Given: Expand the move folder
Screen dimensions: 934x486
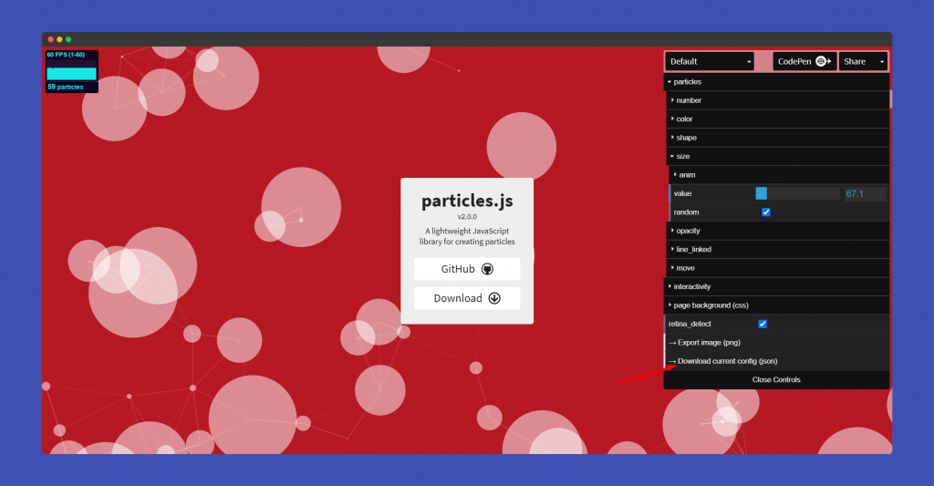Looking at the screenshot, I should [x=778, y=268].
